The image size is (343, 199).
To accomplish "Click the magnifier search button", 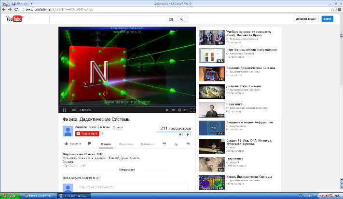I will pos(181,19).
